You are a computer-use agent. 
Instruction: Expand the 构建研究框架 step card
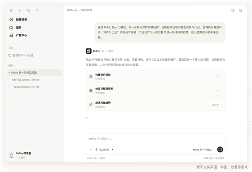point(222,77)
